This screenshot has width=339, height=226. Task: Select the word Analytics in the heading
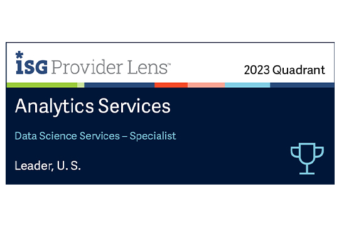tap(54, 106)
